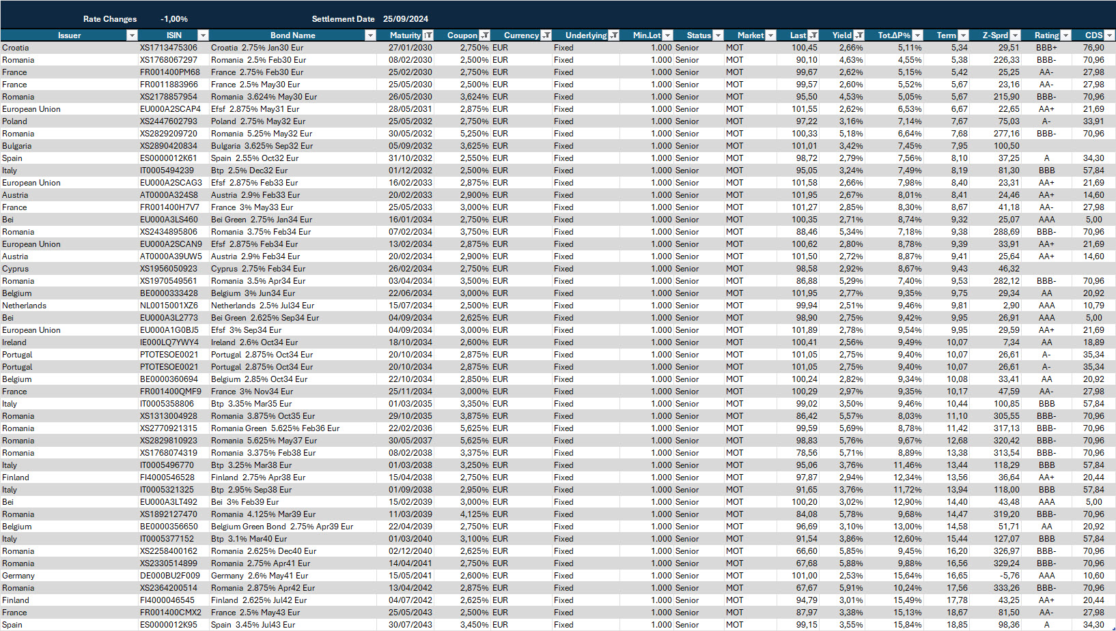The height and width of the screenshot is (631, 1116).
Task: Expand the CDS column filter dropdown
Action: 1109,35
